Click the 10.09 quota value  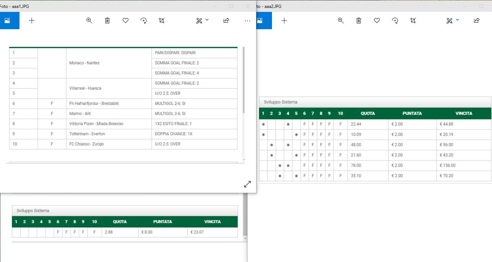(x=356, y=134)
